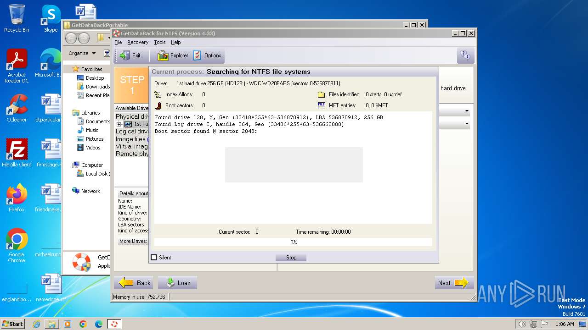Viewport: 588px width, 330px height.
Task: Click the Back button
Action: [134, 283]
